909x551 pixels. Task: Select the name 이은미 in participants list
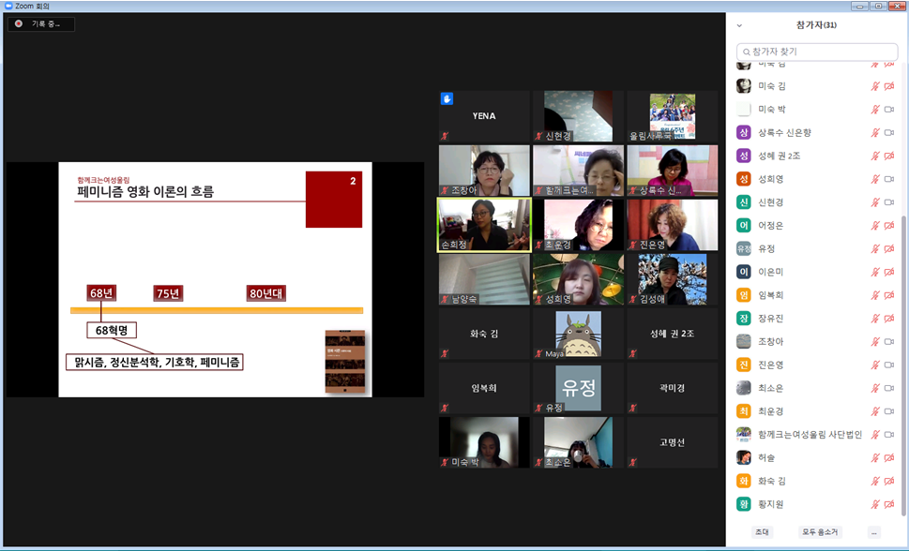(x=770, y=272)
